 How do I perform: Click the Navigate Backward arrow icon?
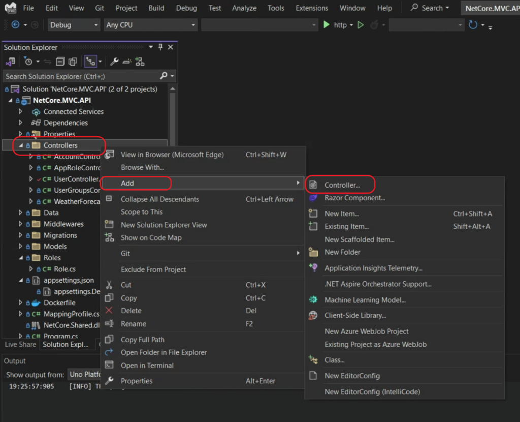click(x=15, y=25)
